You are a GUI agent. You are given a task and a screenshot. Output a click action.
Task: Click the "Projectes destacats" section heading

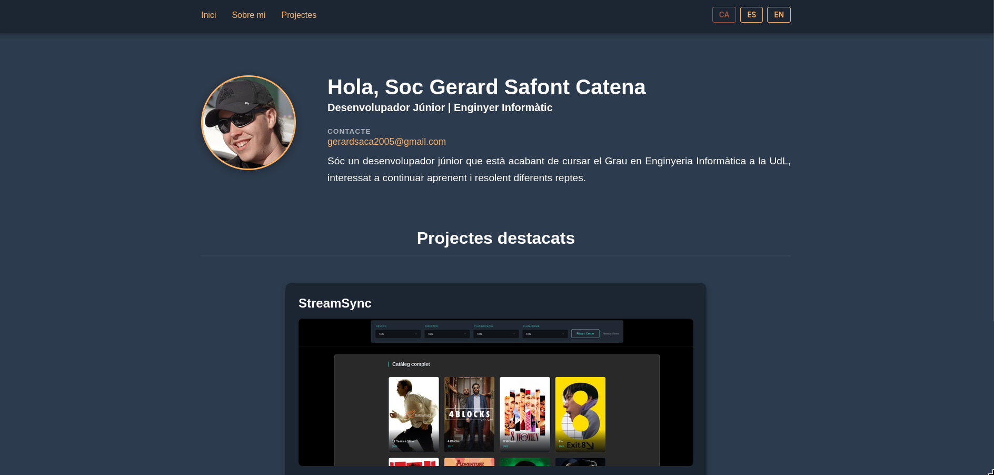point(496,238)
